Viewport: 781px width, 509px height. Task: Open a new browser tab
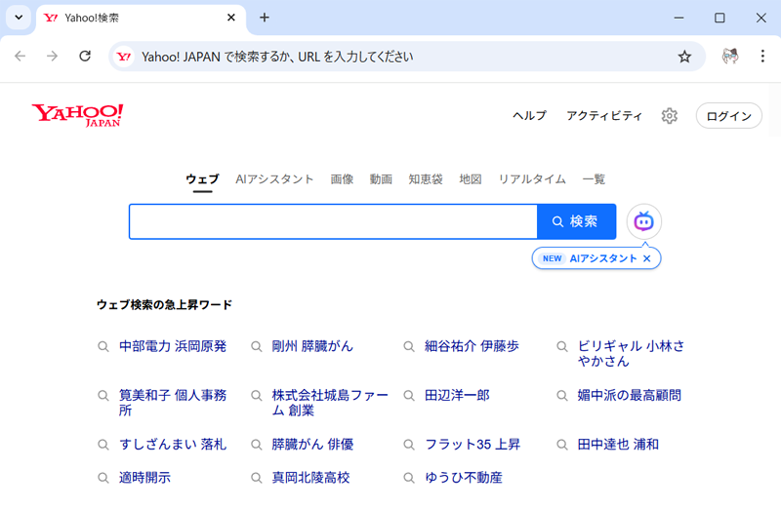coord(265,18)
